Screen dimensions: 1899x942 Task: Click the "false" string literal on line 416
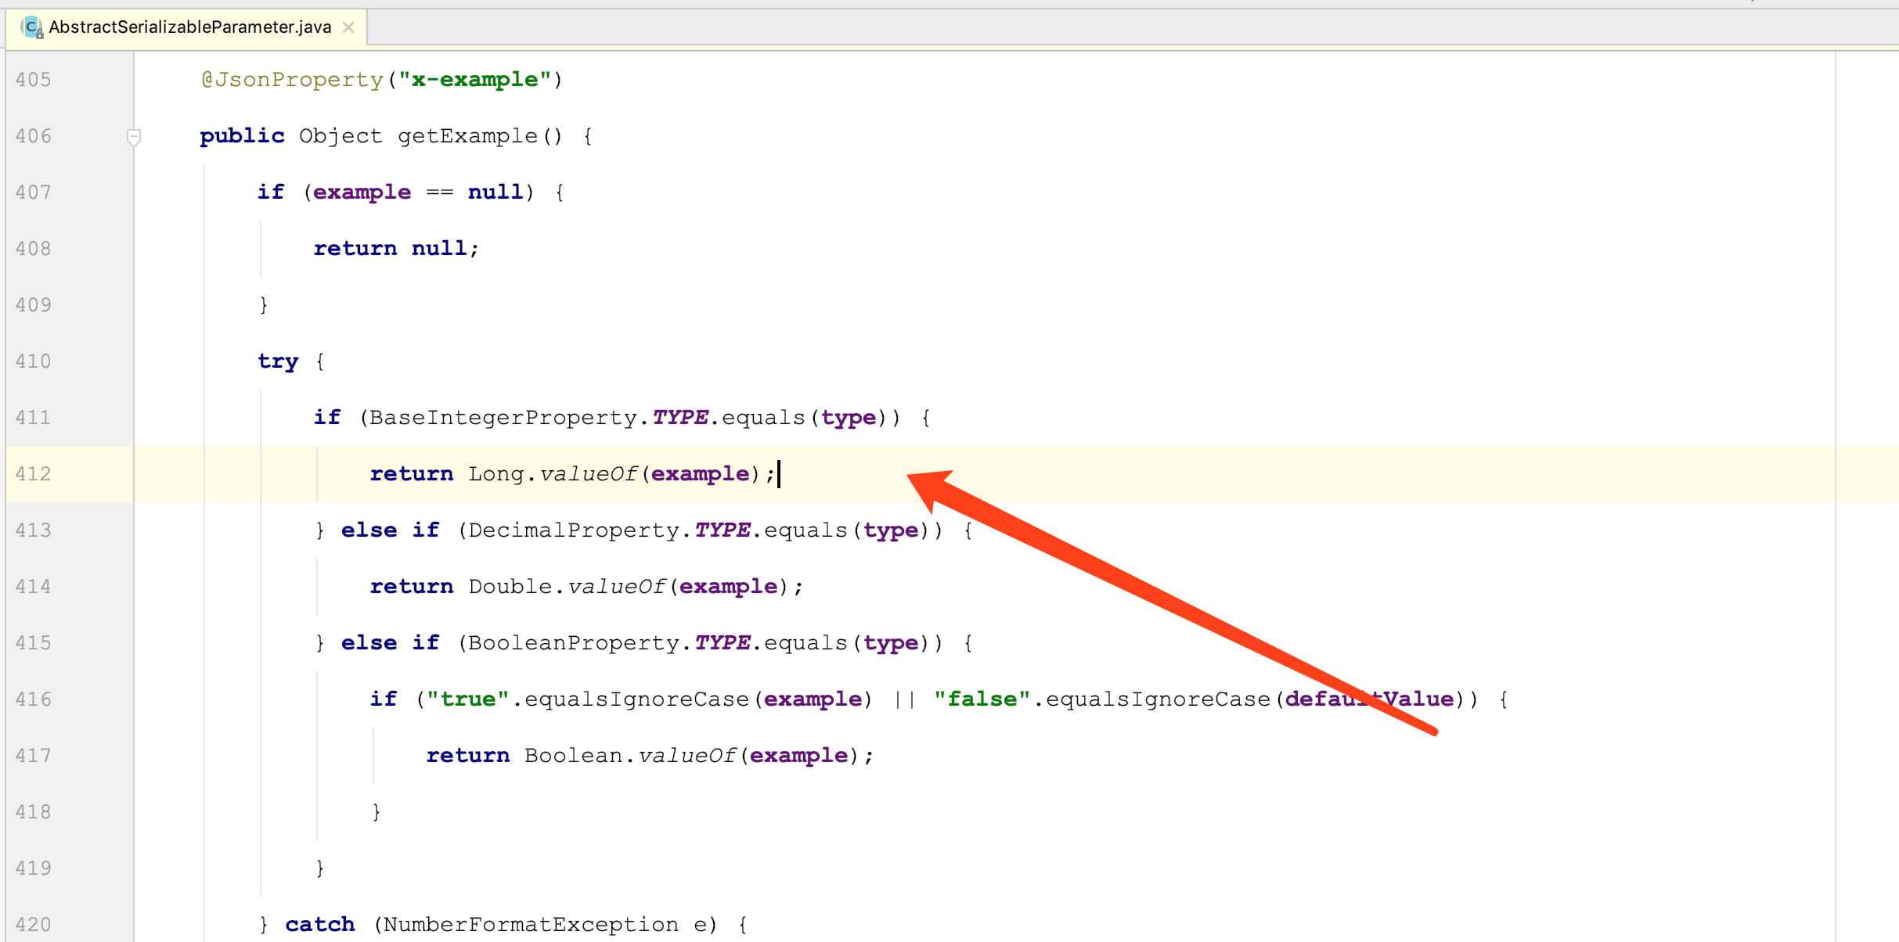tap(982, 699)
